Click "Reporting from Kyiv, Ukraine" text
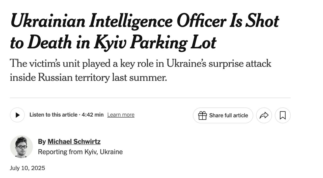Viewport: 323px width, 178px height. pyautogui.click(x=80, y=152)
